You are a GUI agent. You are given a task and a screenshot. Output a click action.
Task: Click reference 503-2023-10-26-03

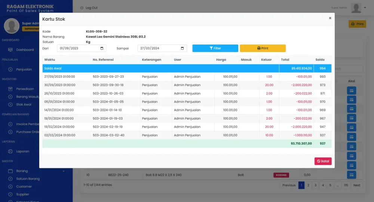(x=108, y=94)
